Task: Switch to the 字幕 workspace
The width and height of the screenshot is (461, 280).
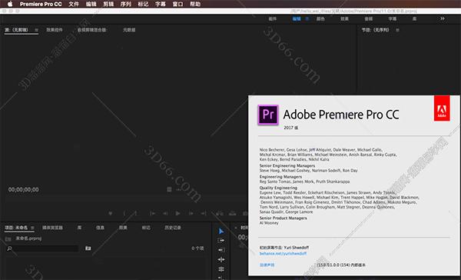Action: pos(392,18)
